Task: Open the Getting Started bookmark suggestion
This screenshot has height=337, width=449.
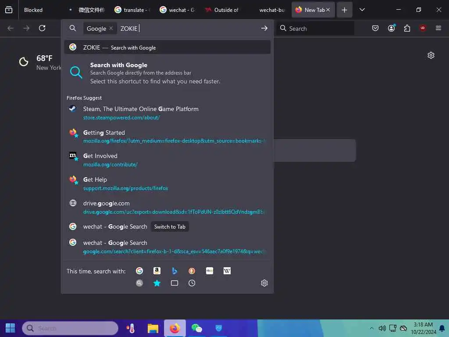Action: [167, 136]
